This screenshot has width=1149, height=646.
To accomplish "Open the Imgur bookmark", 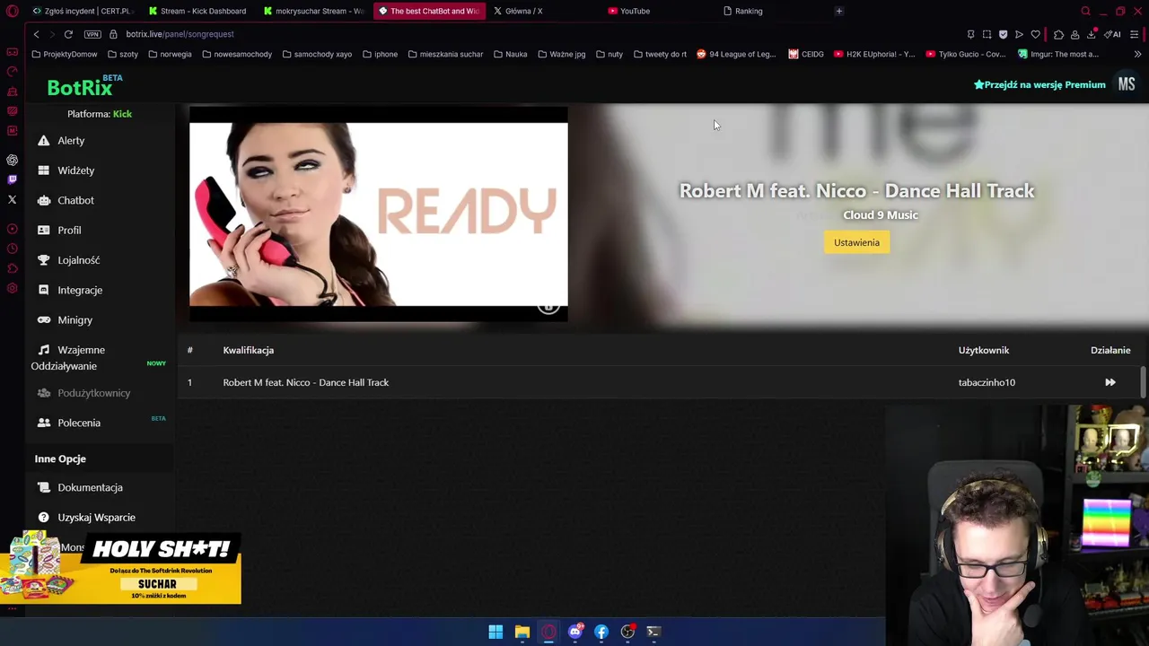I will point(1058,54).
